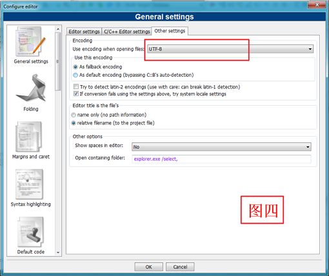Select 'As default encoding' radio button
The image size is (329, 276).
[x=75, y=75]
